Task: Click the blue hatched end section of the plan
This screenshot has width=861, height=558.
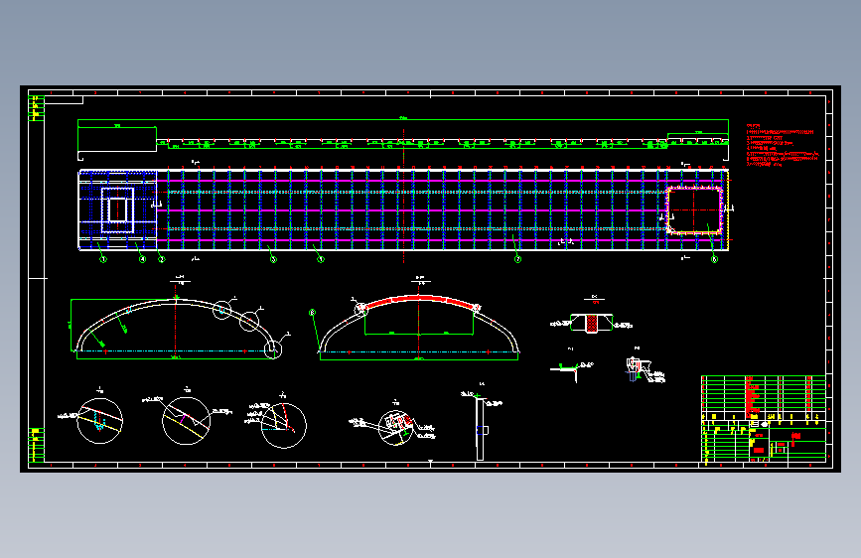Action: (x=118, y=209)
